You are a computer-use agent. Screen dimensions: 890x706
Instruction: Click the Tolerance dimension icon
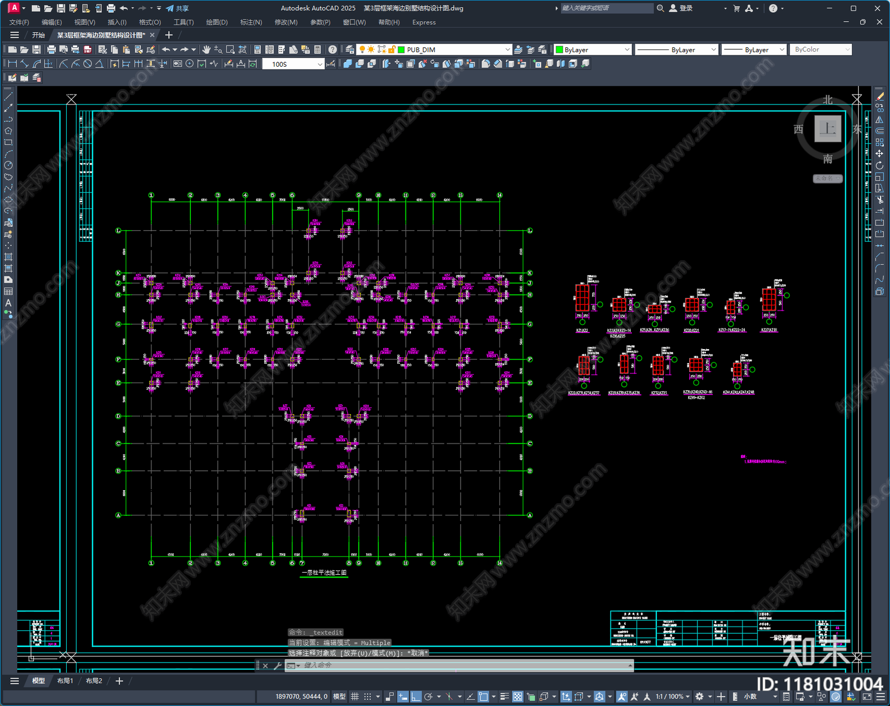click(177, 64)
